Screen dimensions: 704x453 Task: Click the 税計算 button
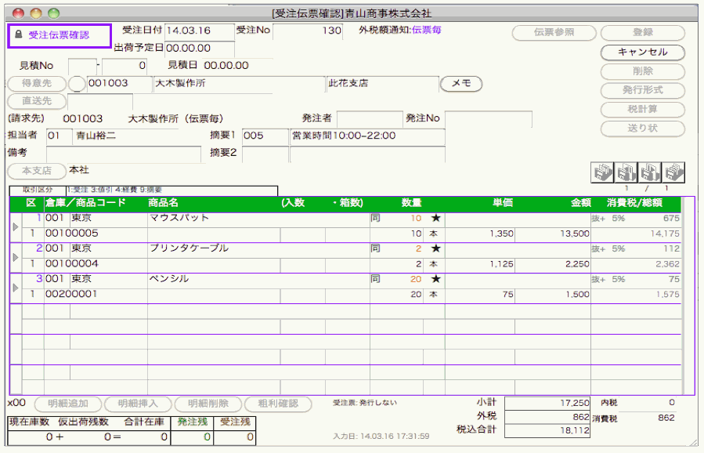[642, 109]
